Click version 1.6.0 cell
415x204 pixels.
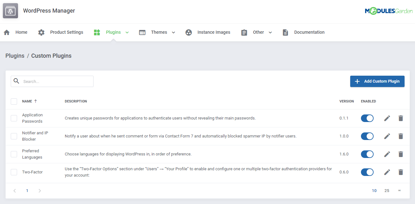pos(344,154)
